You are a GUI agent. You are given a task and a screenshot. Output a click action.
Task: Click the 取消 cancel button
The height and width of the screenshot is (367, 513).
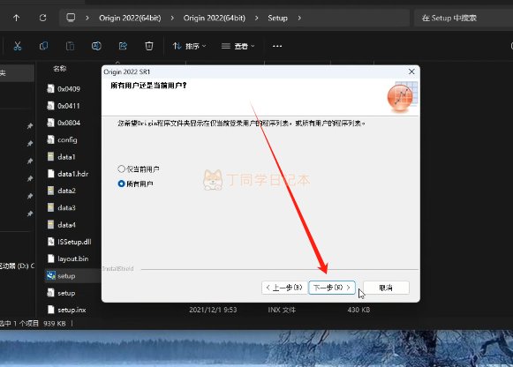[x=386, y=288]
